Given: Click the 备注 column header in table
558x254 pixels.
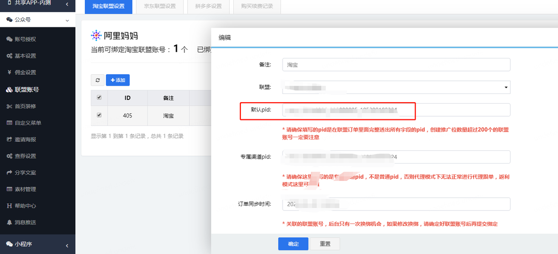Looking at the screenshot, I should (168, 98).
